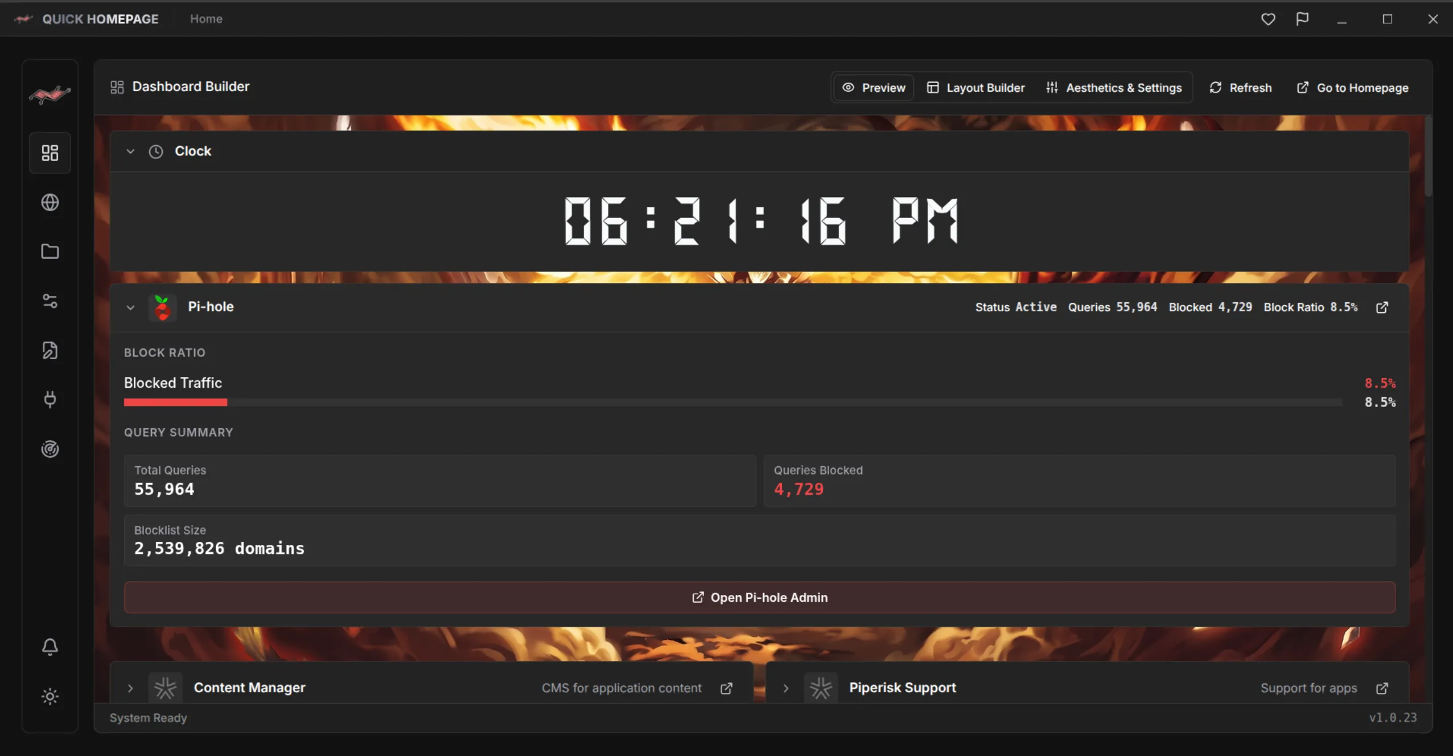Screen dimensions: 1453x756
Task: Collapse the Pi-hole widget
Action: pyautogui.click(x=130, y=307)
